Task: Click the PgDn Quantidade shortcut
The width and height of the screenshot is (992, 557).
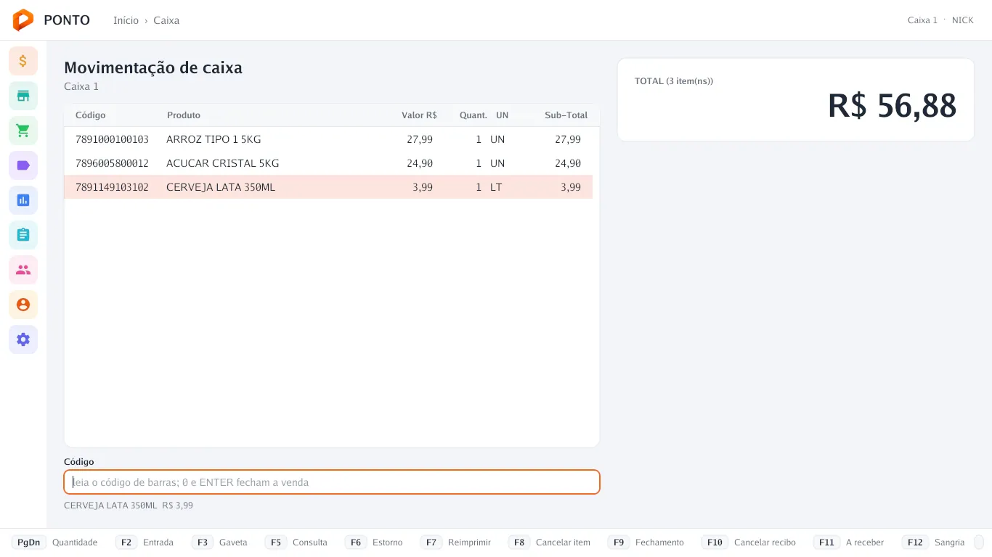Action: 54,542
